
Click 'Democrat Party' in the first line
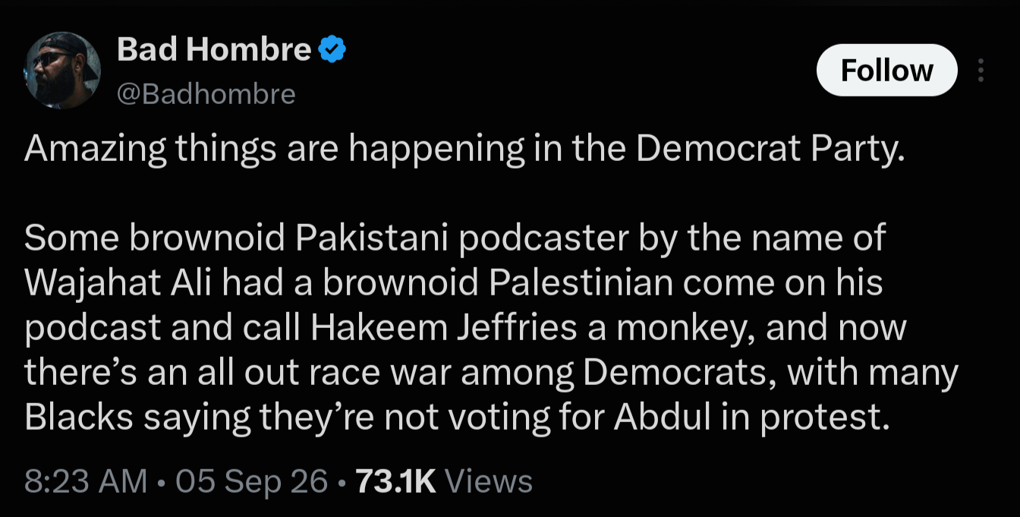pos(771,150)
